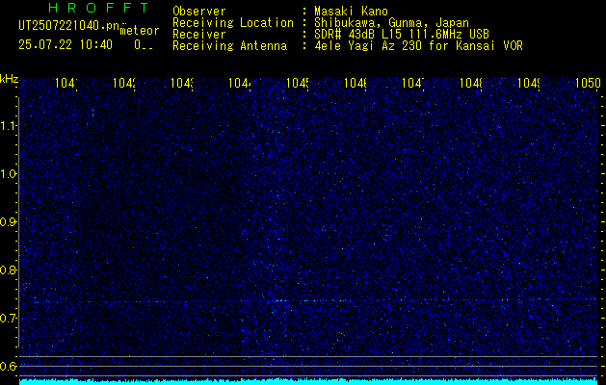Select antenna value '4ele Yagi Az 230 for Kansai VOR'
This screenshot has height=385, width=606.
click(x=418, y=46)
